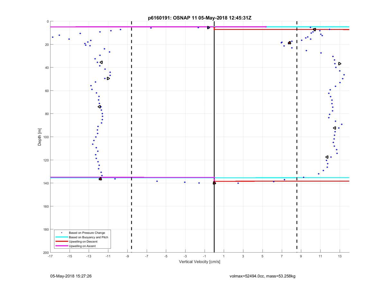Click the y-axis tick label '200'
The image size is (386, 284).
(46, 253)
